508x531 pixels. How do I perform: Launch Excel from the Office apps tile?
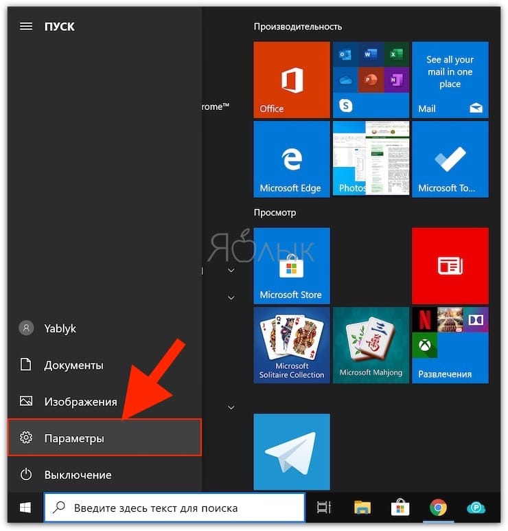[x=396, y=54]
